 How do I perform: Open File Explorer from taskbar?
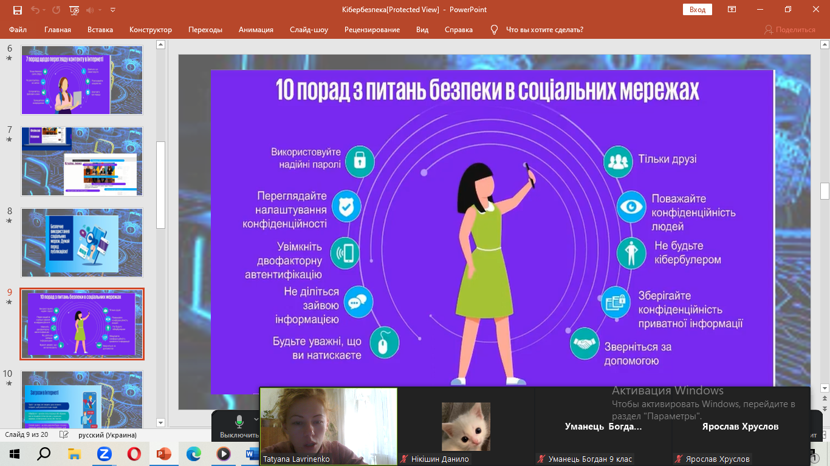[x=74, y=453]
